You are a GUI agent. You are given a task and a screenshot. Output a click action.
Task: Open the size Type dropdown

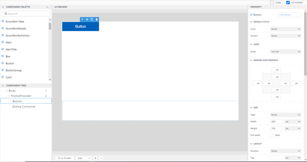286,115
